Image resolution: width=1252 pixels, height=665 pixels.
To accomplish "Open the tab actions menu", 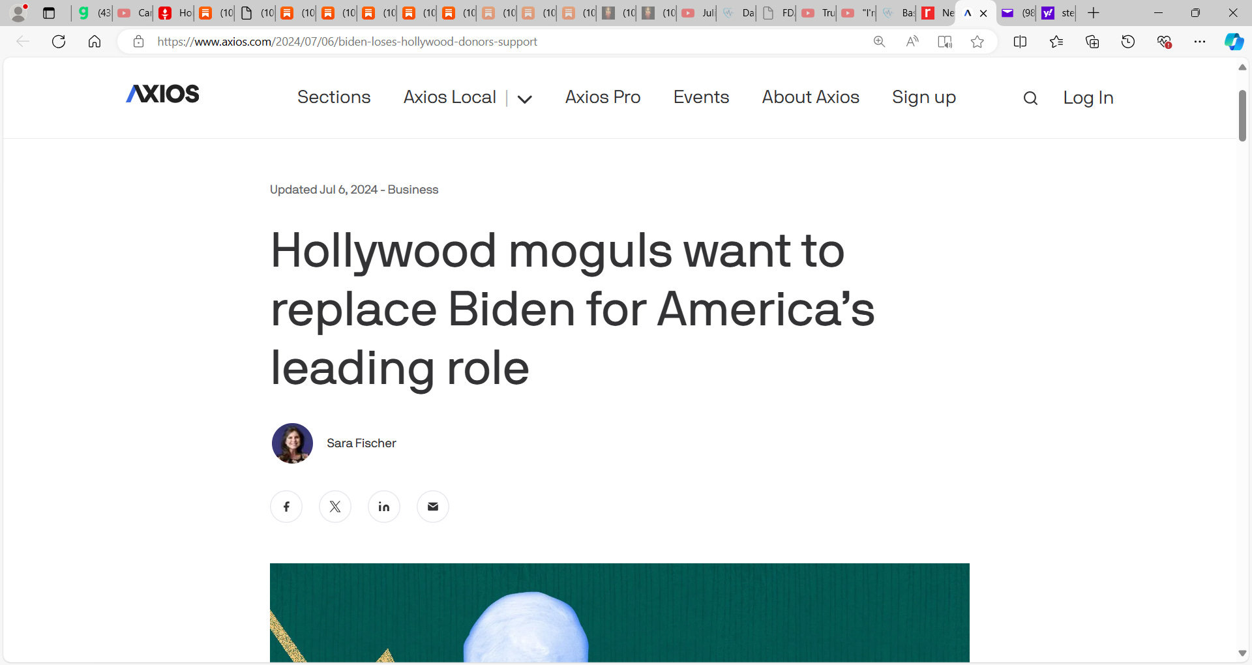I will tap(49, 13).
